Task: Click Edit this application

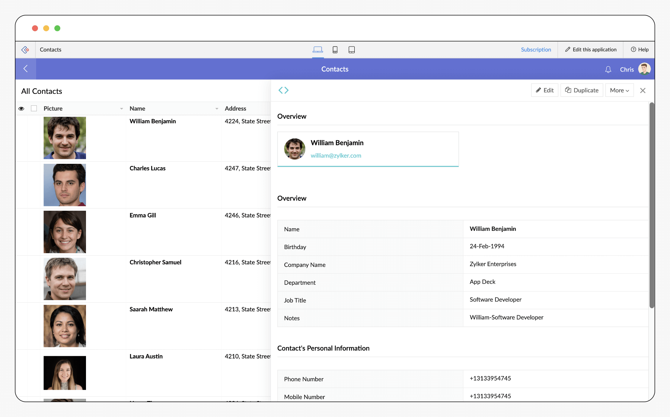Action: 591,50
